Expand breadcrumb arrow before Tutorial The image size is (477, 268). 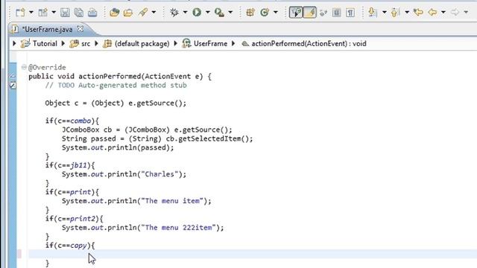click(x=14, y=43)
